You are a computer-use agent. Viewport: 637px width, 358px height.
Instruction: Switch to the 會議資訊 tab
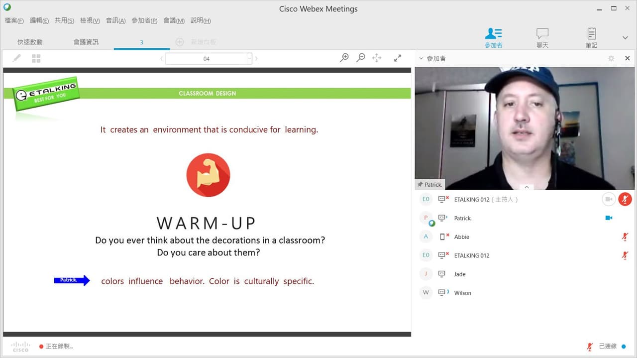[86, 42]
